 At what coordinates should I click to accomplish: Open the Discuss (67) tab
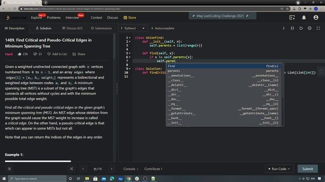click(72, 28)
